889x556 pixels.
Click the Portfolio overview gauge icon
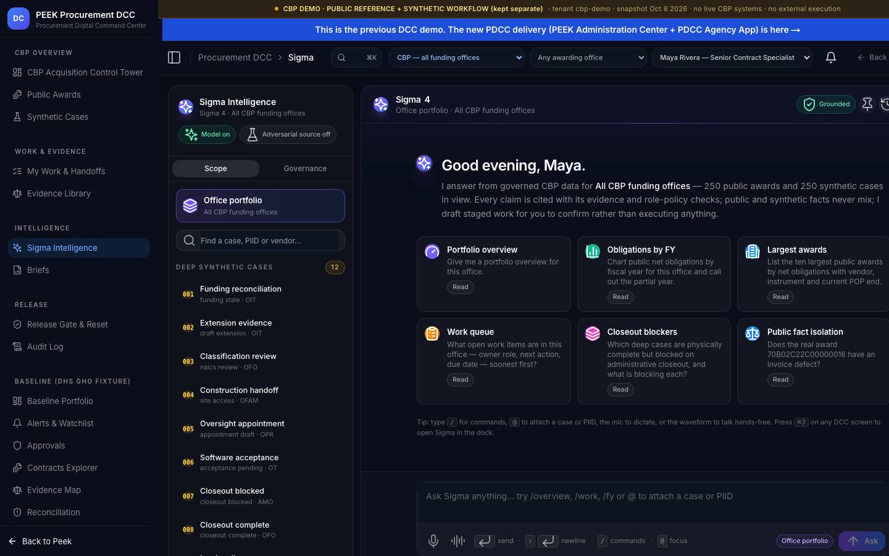432,251
